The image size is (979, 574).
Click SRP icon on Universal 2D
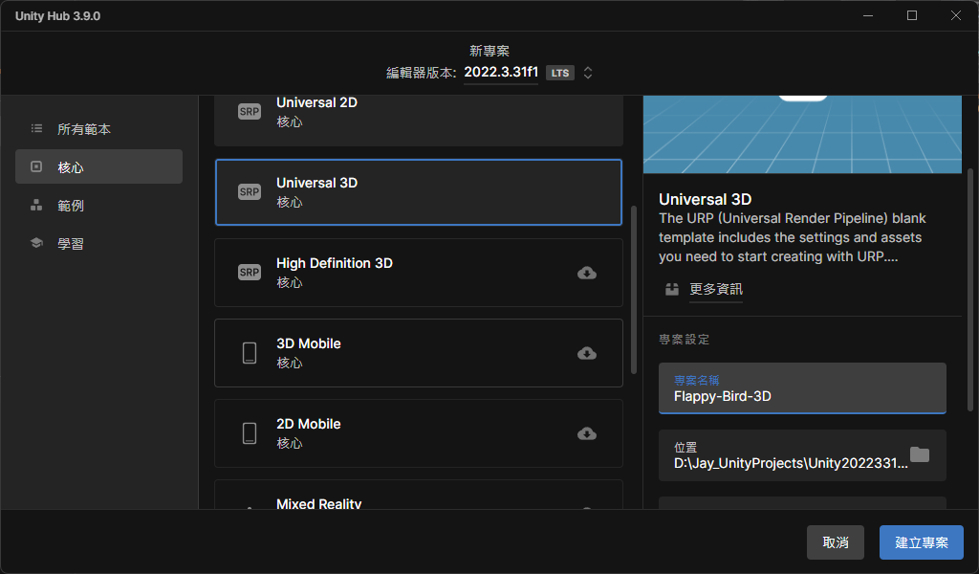click(x=250, y=111)
